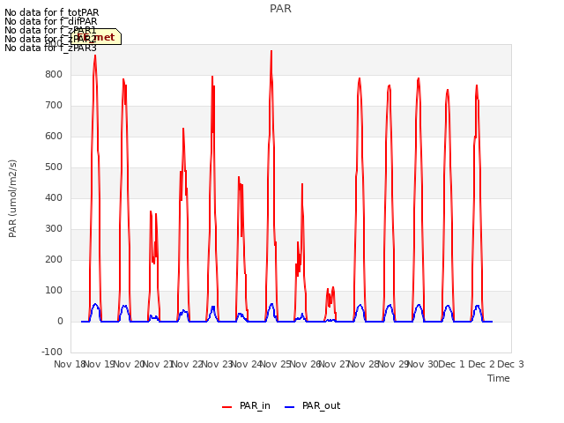Click the 200 y-axis tick label
The image size is (564, 423).
[x=54, y=259]
